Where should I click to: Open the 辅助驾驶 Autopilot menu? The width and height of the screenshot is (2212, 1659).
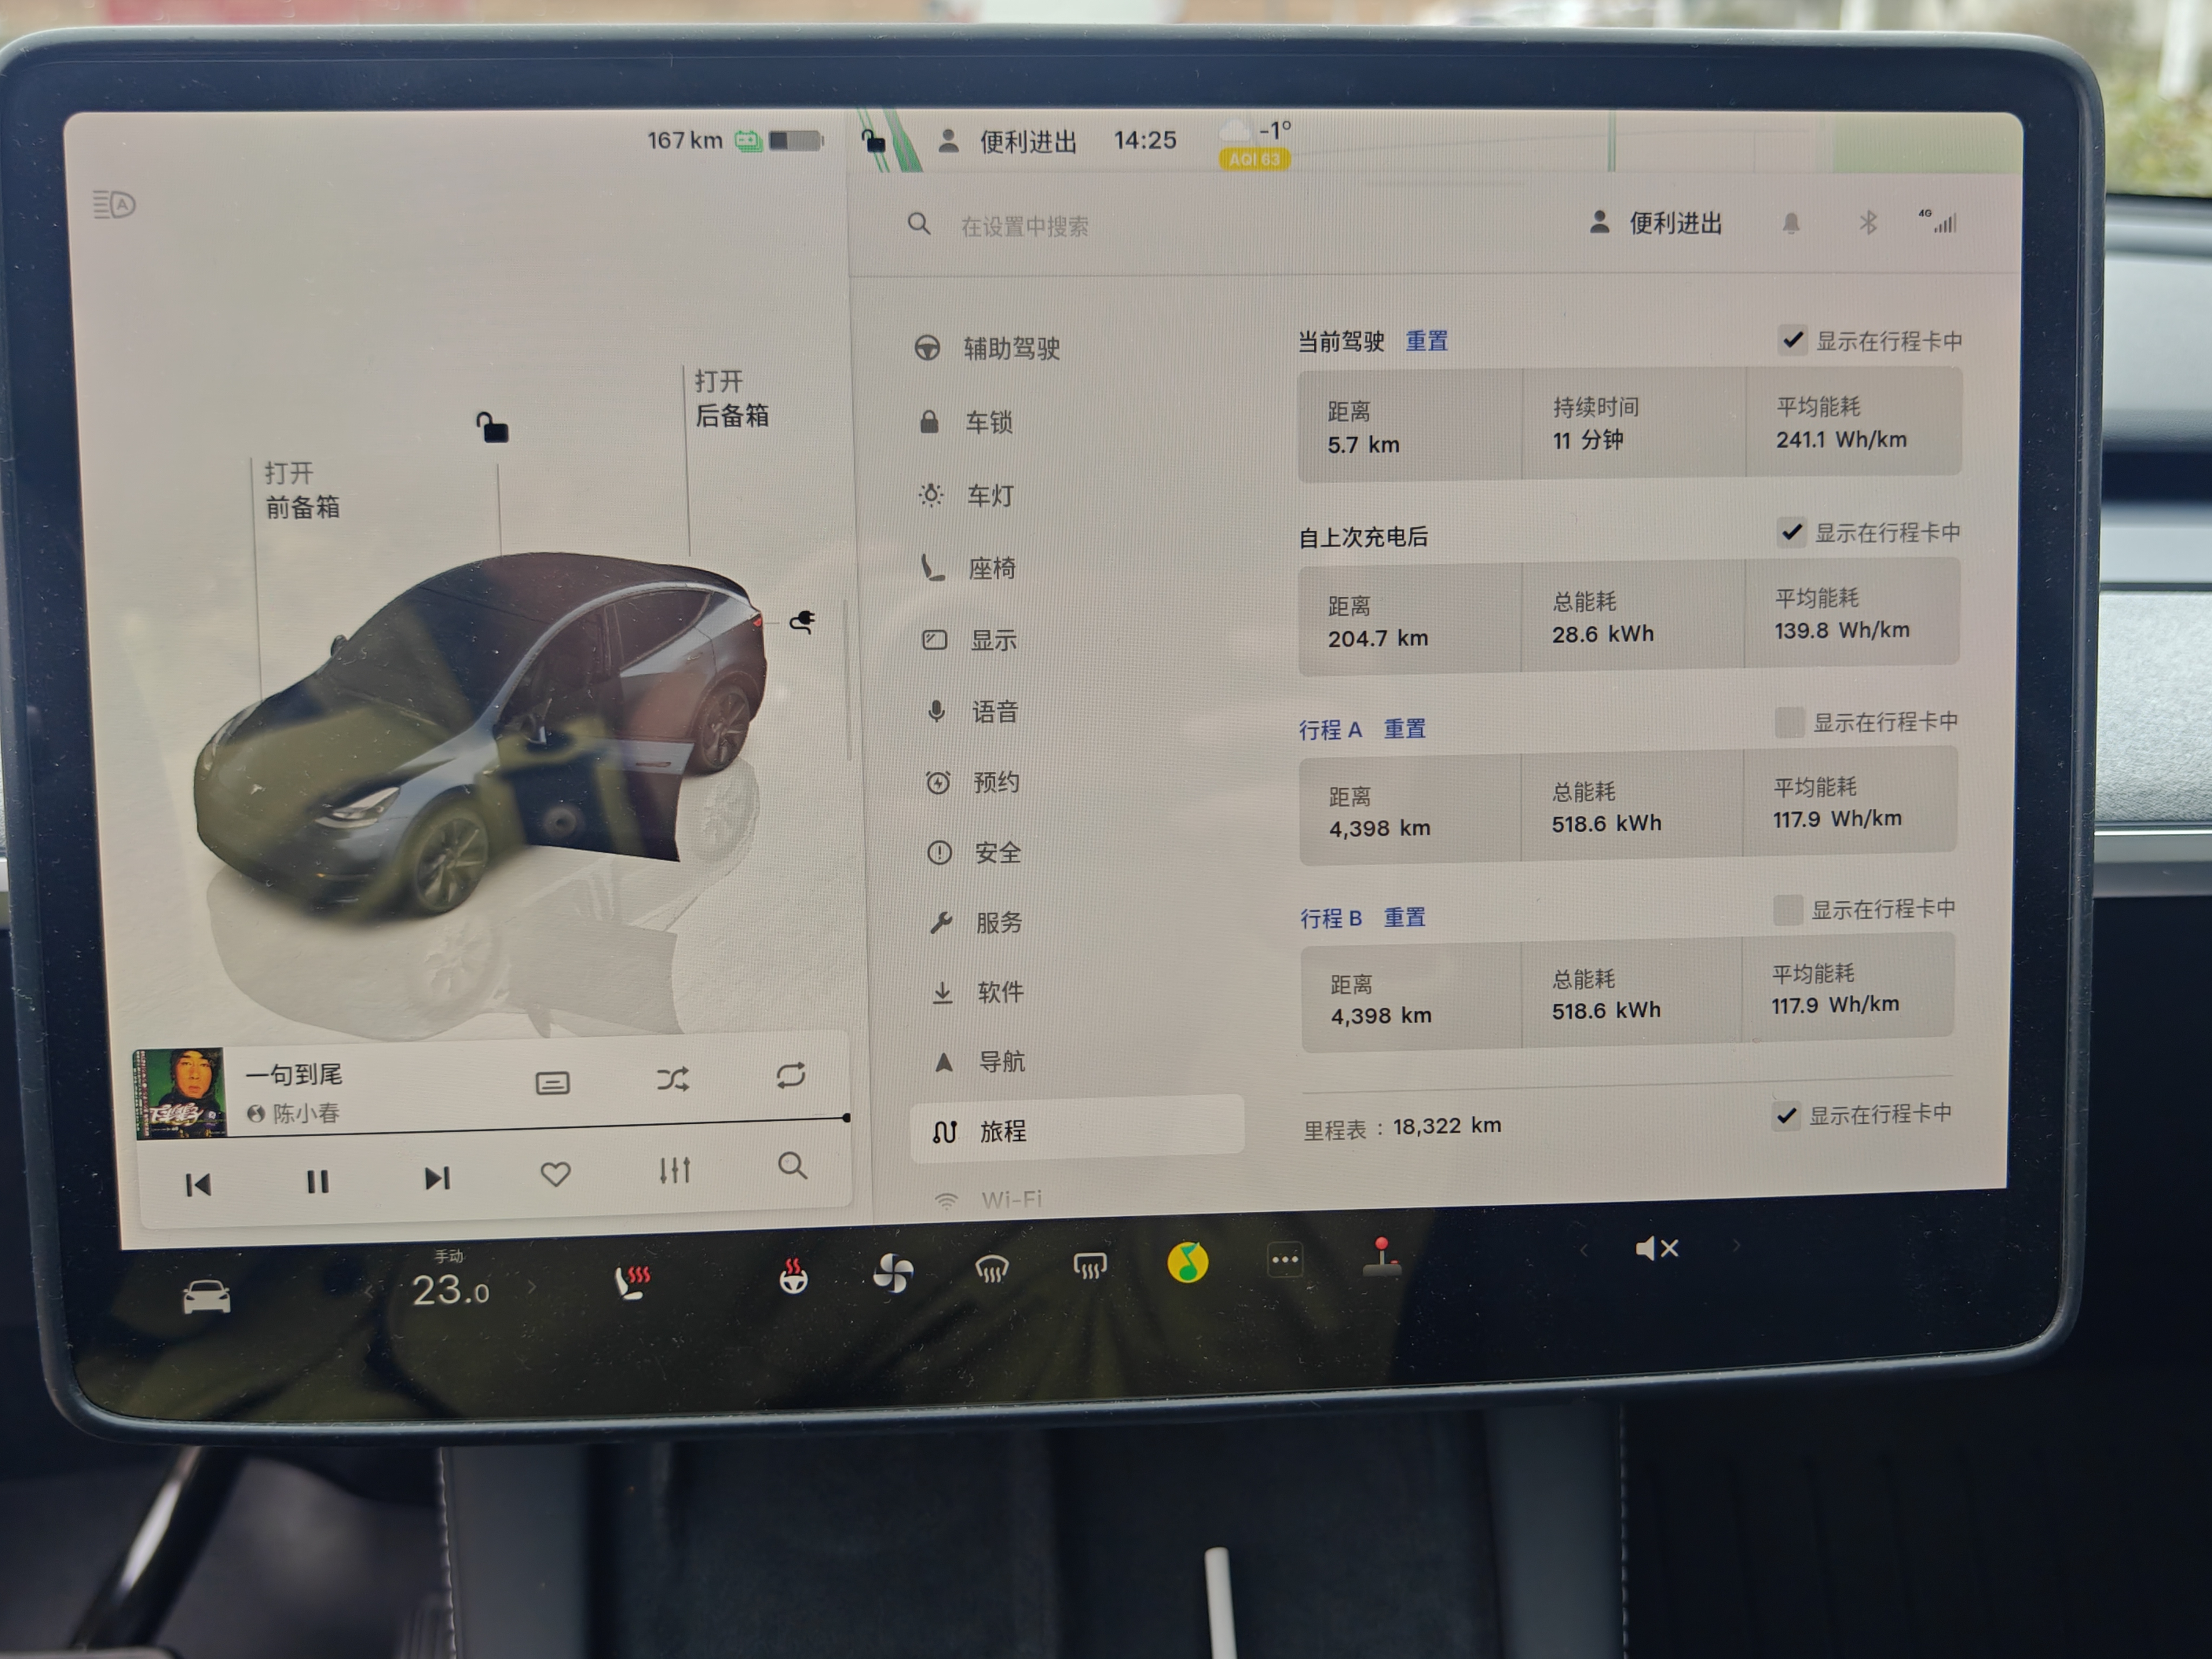[x=987, y=348]
